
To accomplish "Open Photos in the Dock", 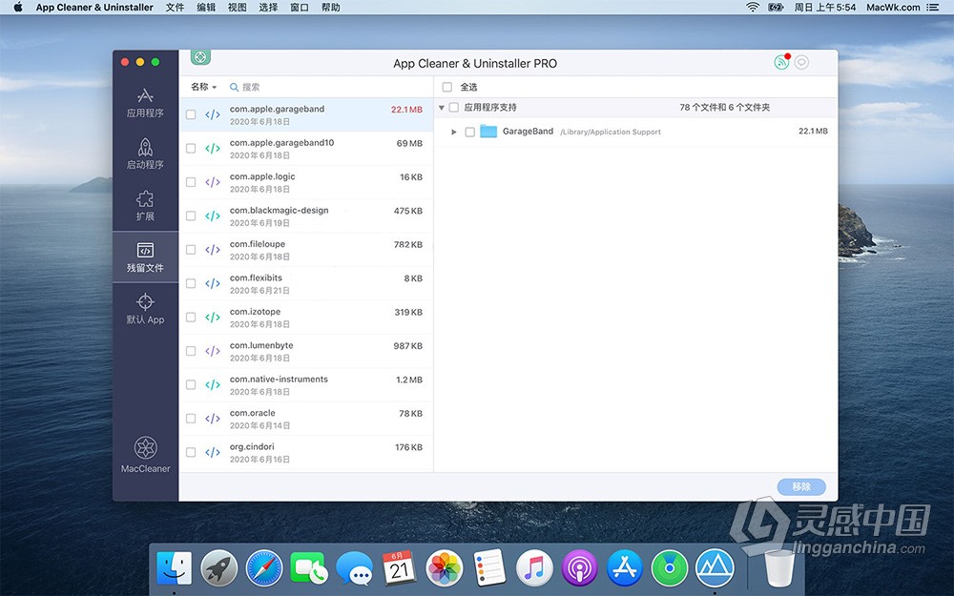I will (445, 568).
